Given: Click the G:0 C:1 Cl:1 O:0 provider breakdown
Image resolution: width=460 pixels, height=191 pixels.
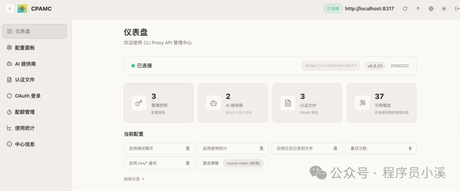Looking at the screenshot, I should [239, 112].
